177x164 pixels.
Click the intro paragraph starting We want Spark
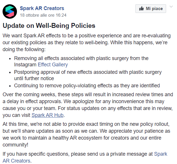(87, 43)
